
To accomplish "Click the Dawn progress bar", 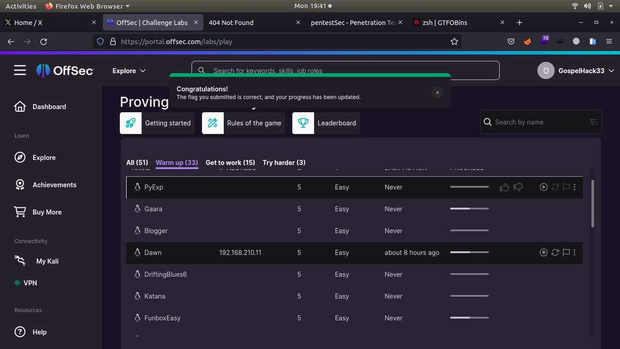I will click(469, 252).
